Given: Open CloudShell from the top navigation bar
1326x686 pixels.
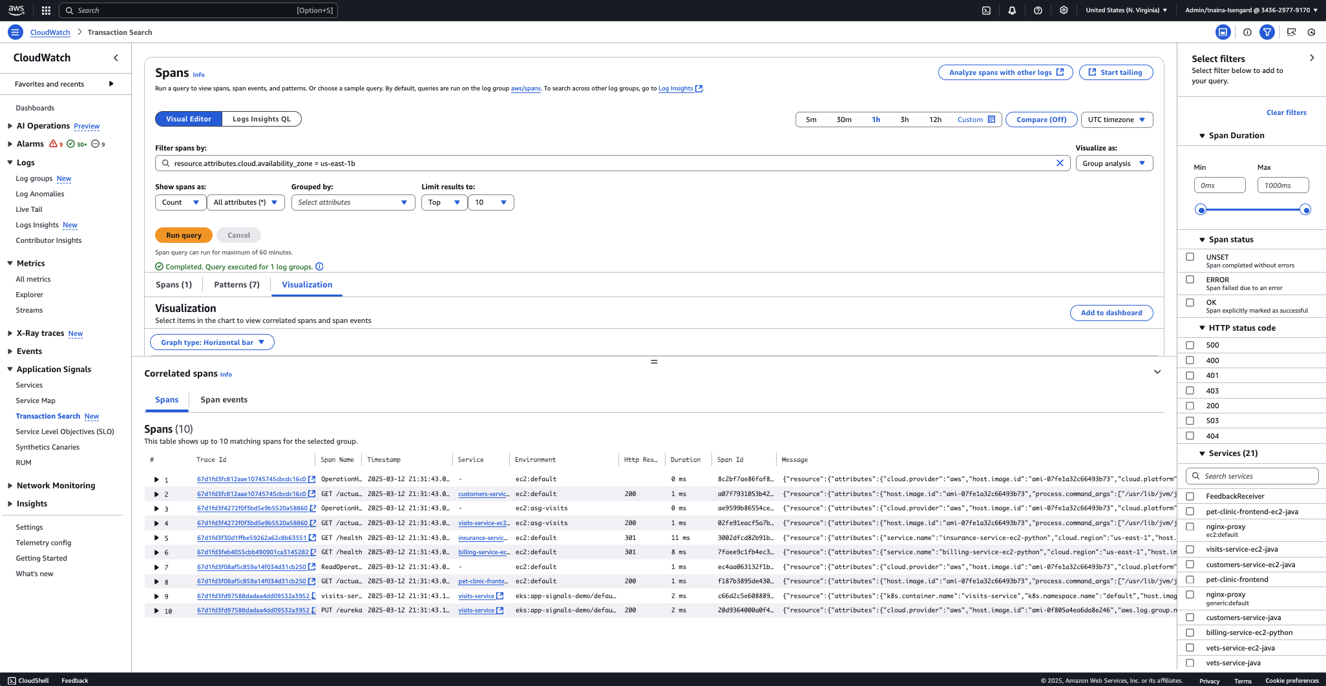Looking at the screenshot, I should point(987,10).
